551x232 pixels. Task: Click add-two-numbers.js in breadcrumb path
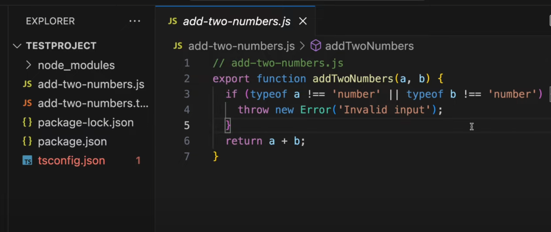(241, 46)
